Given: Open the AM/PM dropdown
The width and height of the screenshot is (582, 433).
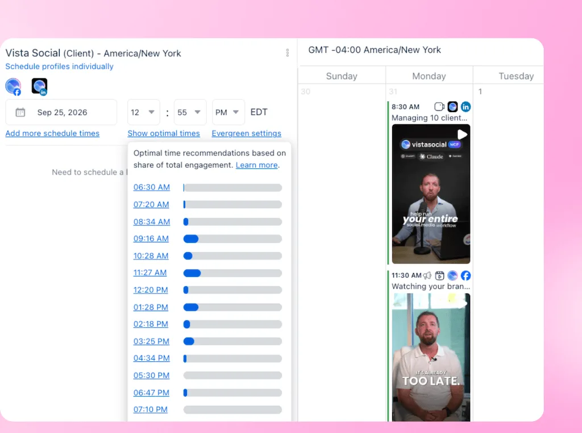Looking at the screenshot, I should (x=228, y=112).
